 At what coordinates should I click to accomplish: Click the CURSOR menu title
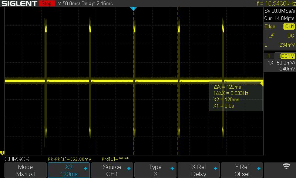(x=17, y=159)
